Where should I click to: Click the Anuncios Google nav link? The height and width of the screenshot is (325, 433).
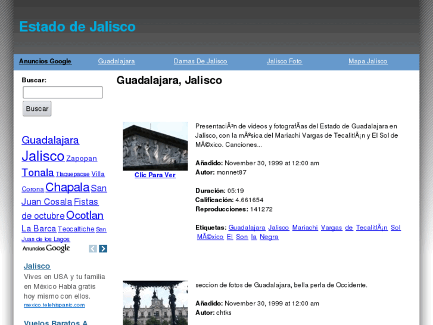point(45,61)
